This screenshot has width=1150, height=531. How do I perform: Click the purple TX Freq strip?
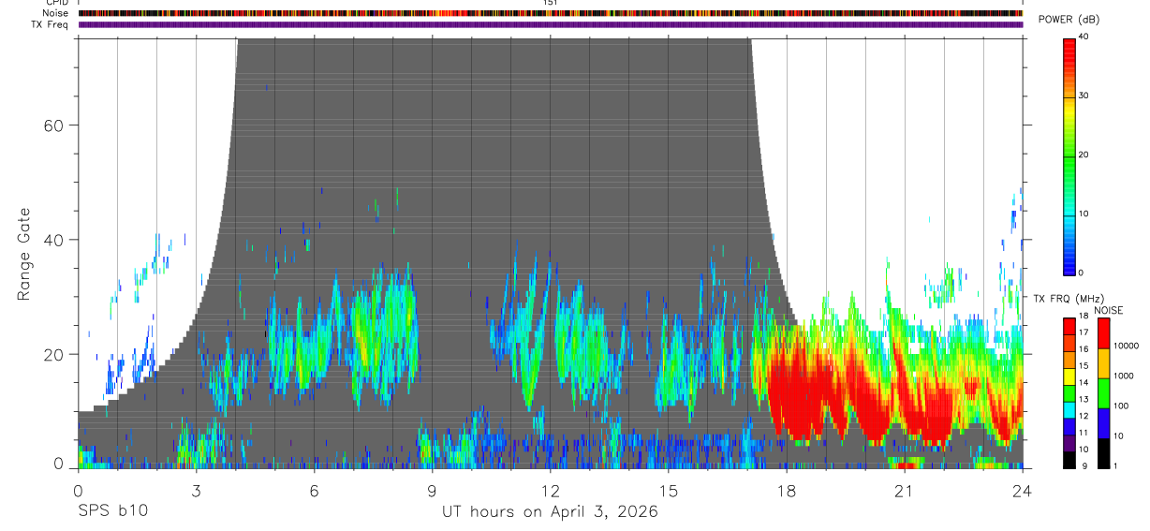[x=551, y=24]
